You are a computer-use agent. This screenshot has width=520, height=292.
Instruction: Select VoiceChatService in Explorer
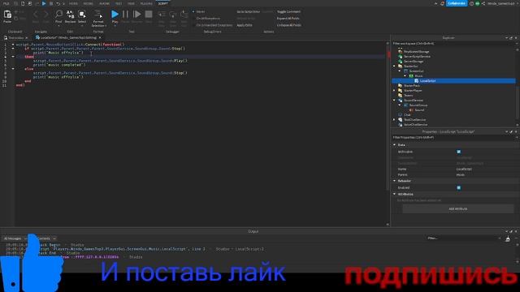[415, 124]
